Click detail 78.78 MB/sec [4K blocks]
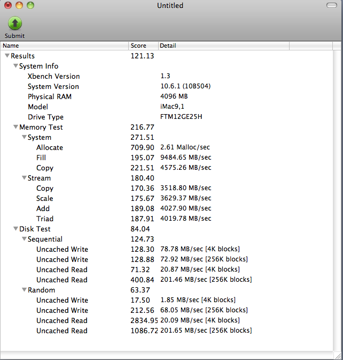Screen dimensions: 343x360 coord(200,249)
